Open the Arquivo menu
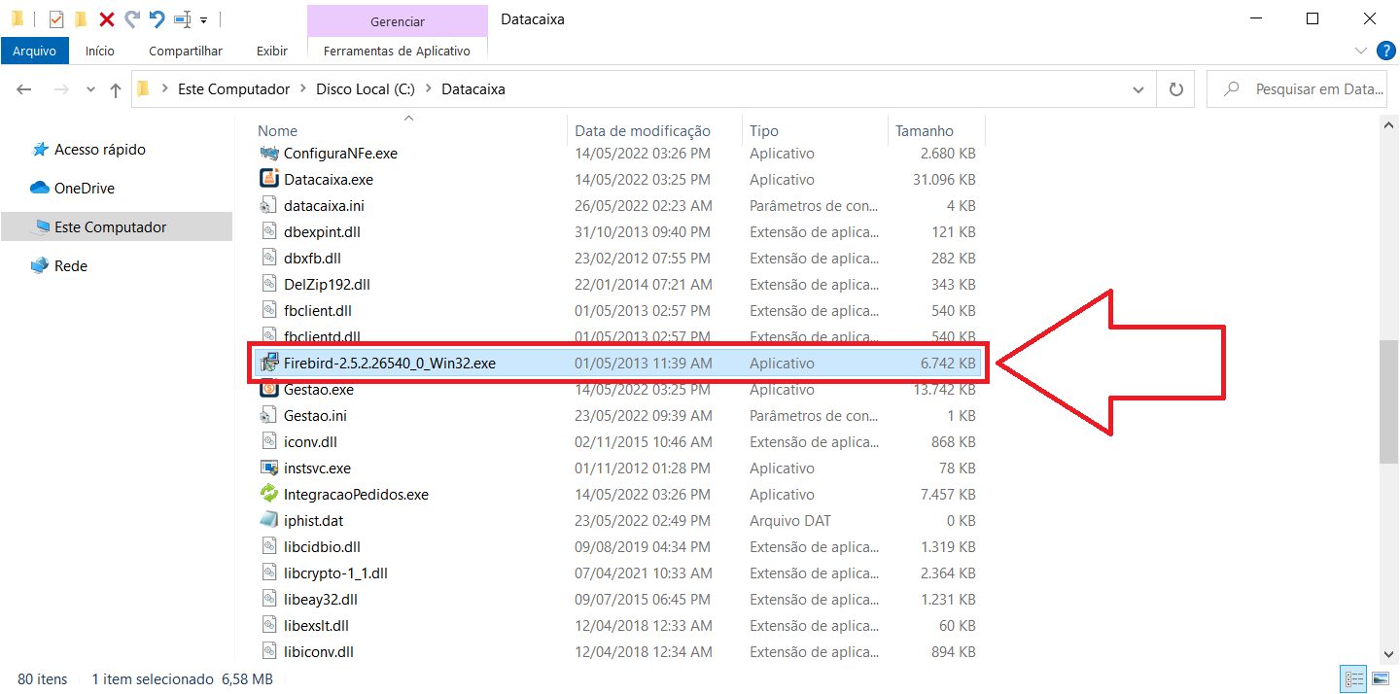This screenshot has width=1400, height=694. 35,51
